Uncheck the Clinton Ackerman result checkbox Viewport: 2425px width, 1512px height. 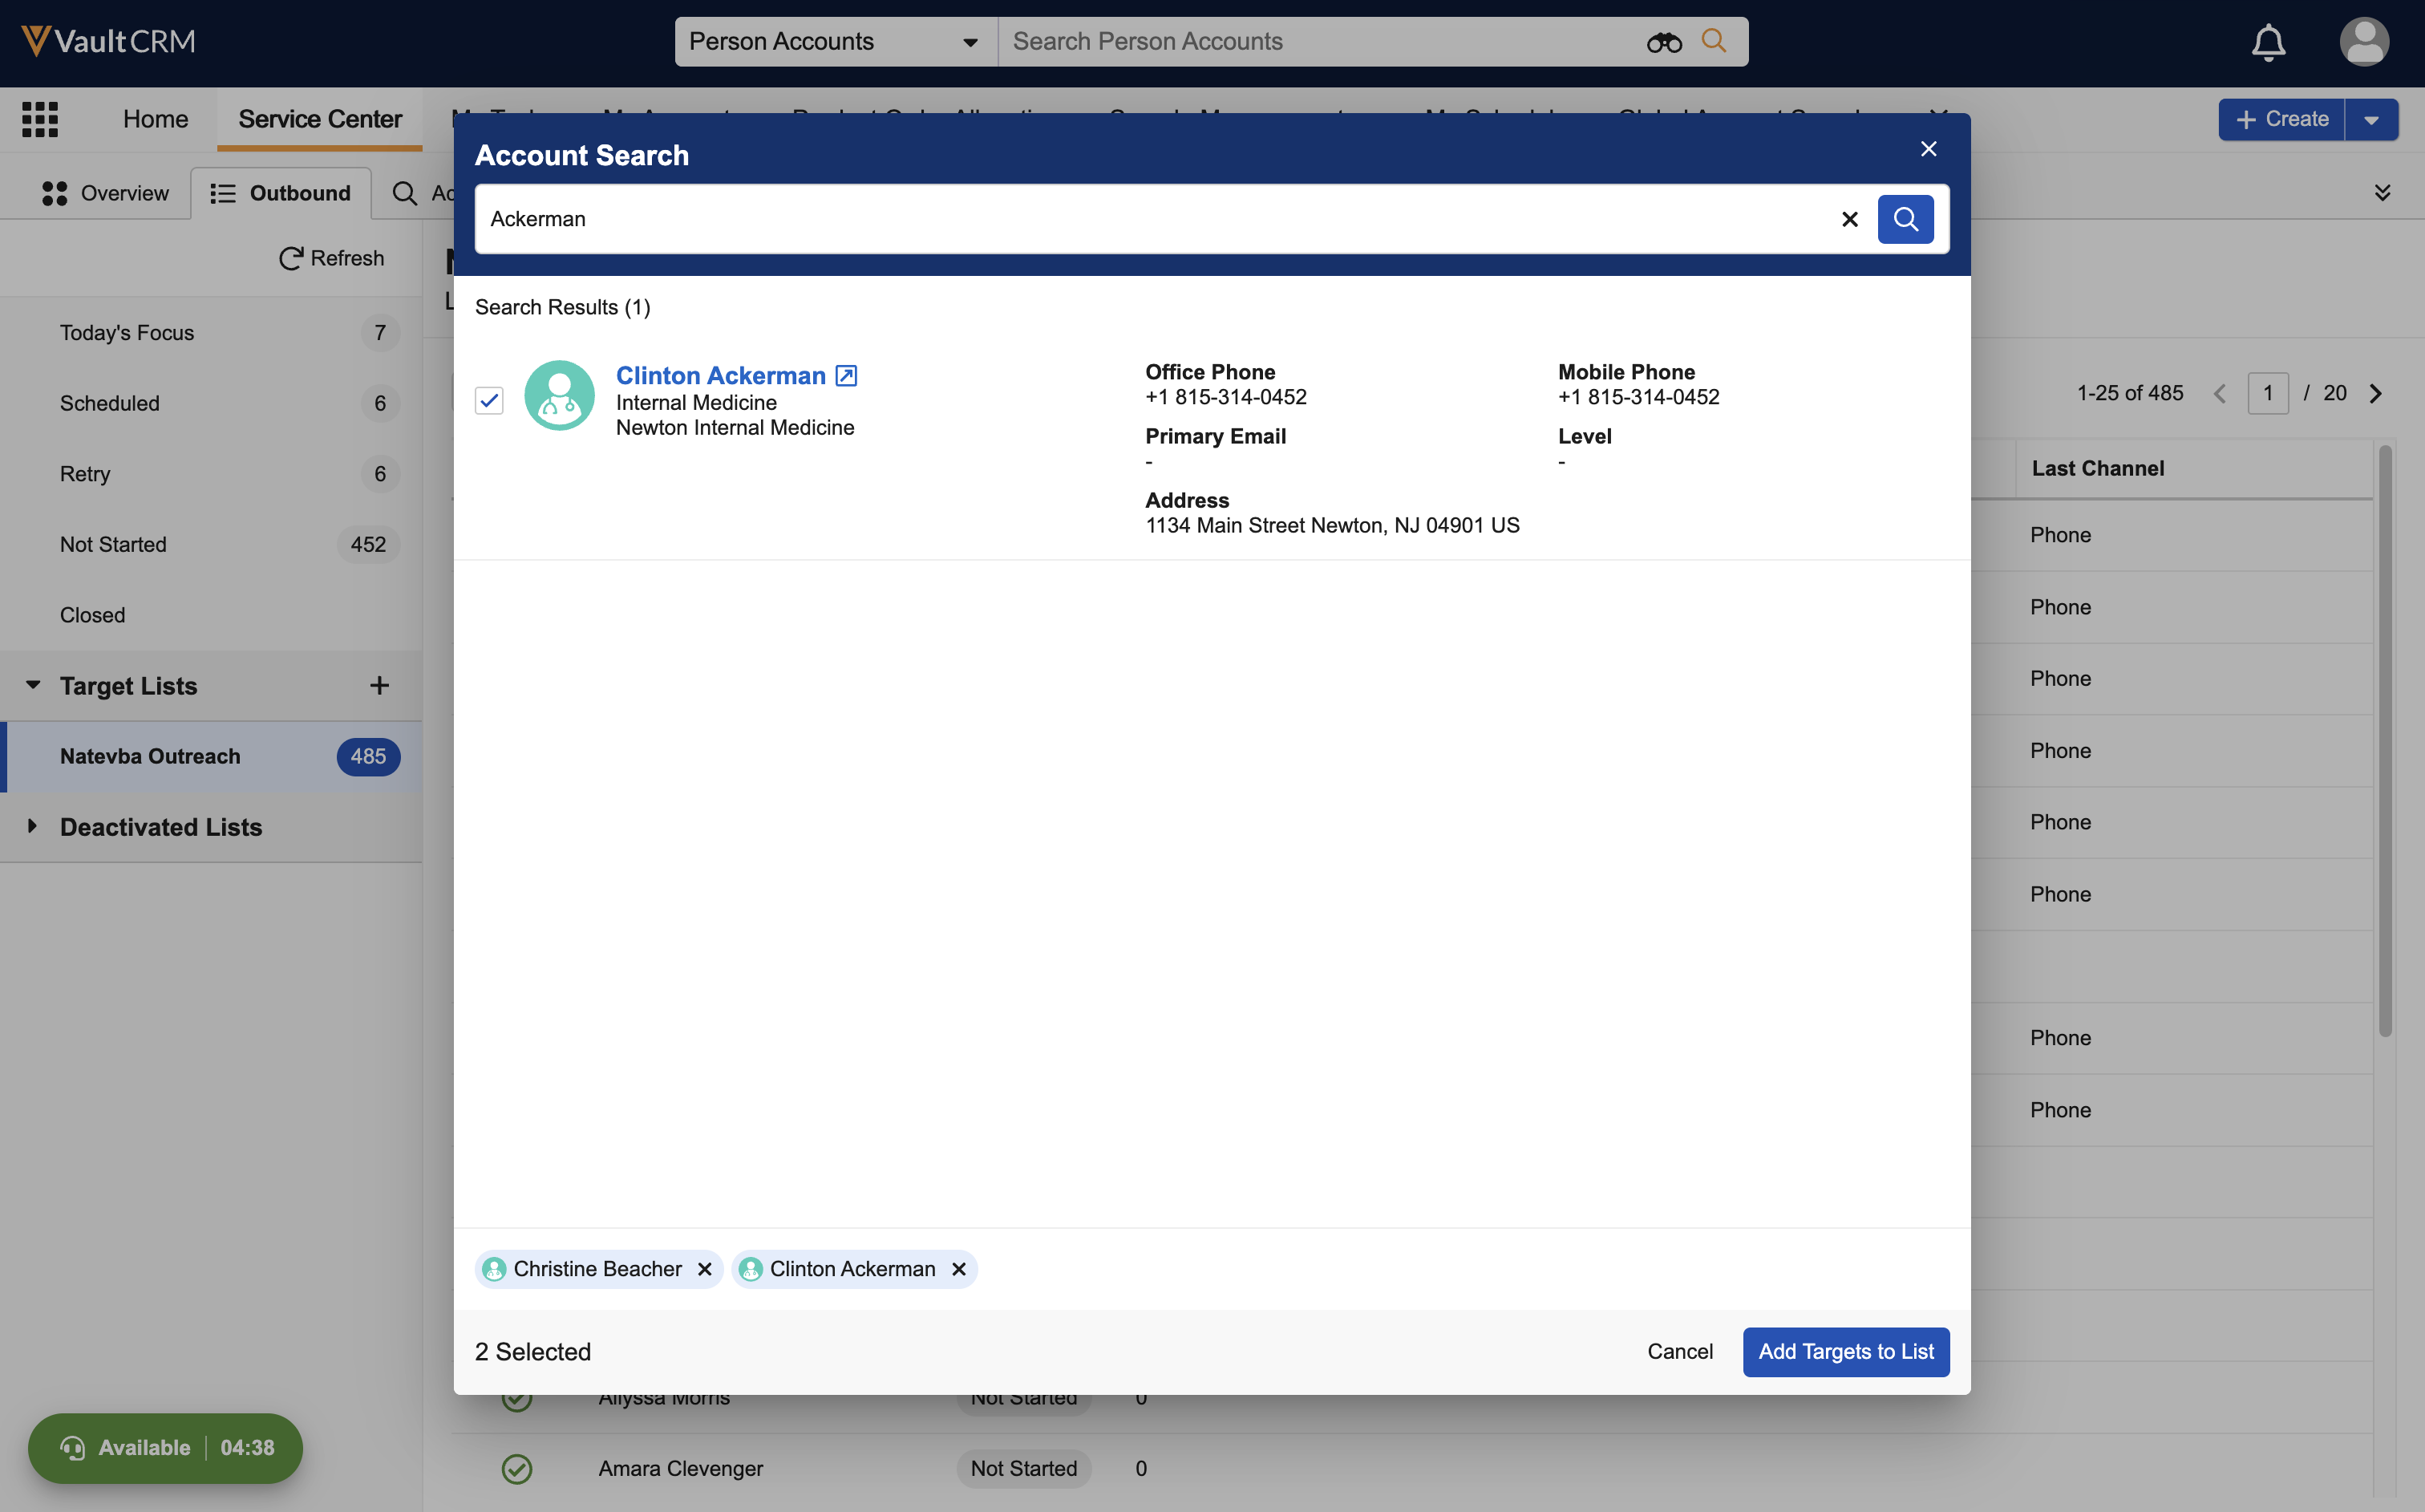click(x=489, y=400)
